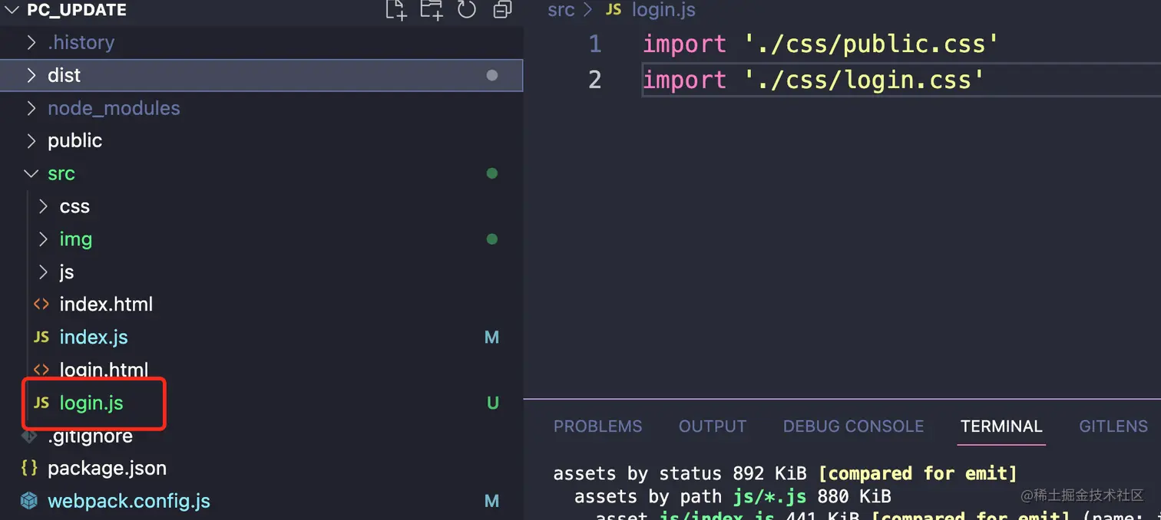The image size is (1161, 520).
Task: Refresh the explorer file tree
Action: click(467, 9)
